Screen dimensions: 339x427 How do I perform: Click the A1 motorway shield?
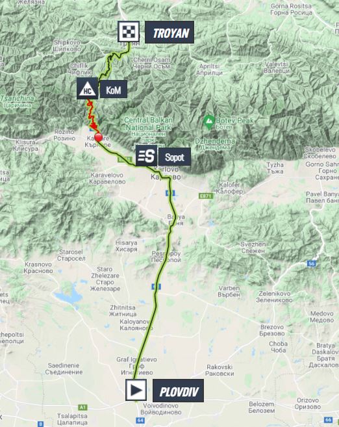click(82, 407)
